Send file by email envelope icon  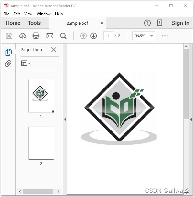pyautogui.click(x=50, y=36)
